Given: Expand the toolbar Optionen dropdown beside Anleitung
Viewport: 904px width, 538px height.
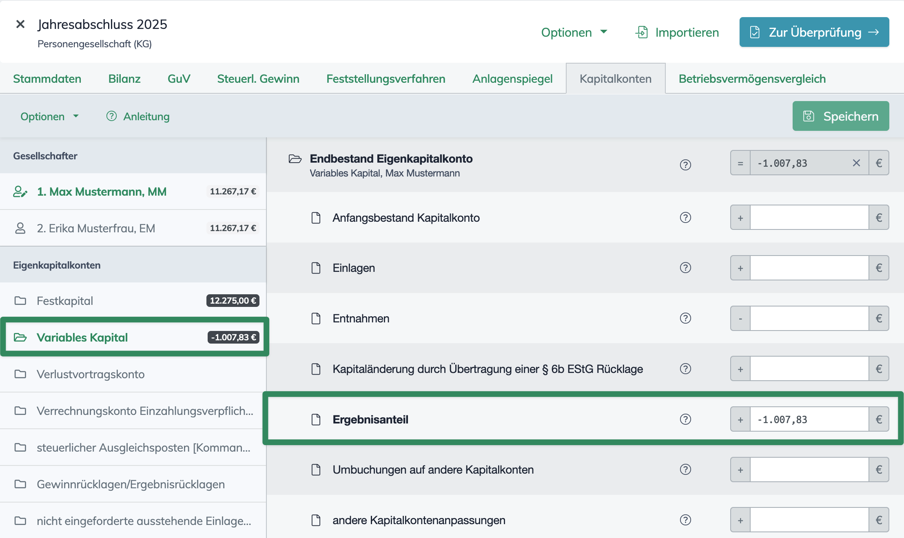Looking at the screenshot, I should coord(50,117).
